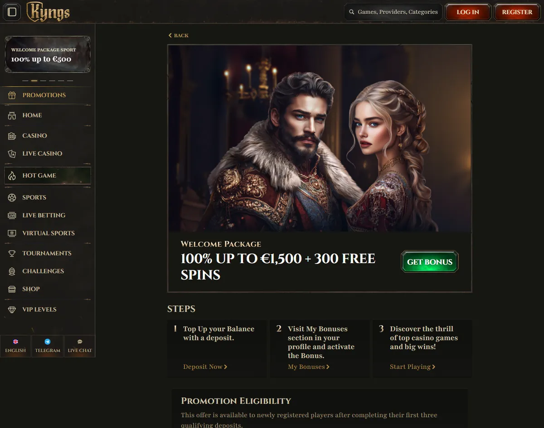Screen dimensions: 544x428
Task: Open Live Betting page
Action: point(48,216)
